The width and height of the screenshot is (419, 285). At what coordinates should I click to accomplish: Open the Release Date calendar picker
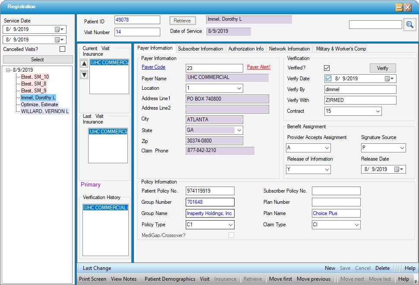[399, 169]
